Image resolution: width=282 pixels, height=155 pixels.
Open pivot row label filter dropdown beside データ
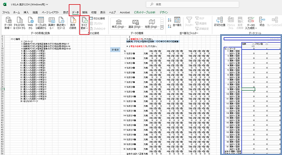(228, 49)
